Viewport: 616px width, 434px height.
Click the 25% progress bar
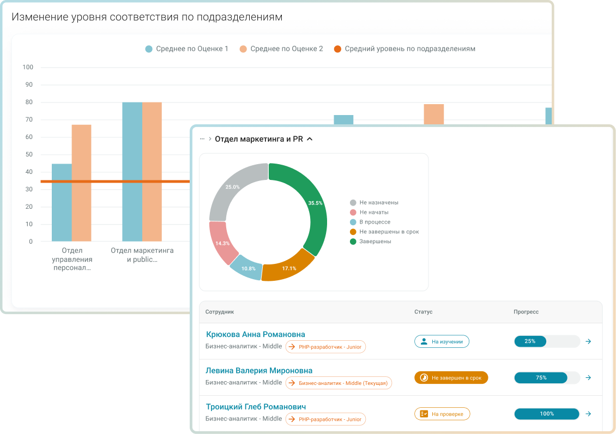pyautogui.click(x=547, y=341)
